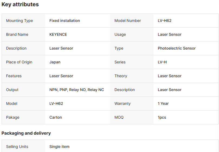The image size is (219, 152).
Task: Select the Photoelectric Sensor type value
Action: [177, 48]
